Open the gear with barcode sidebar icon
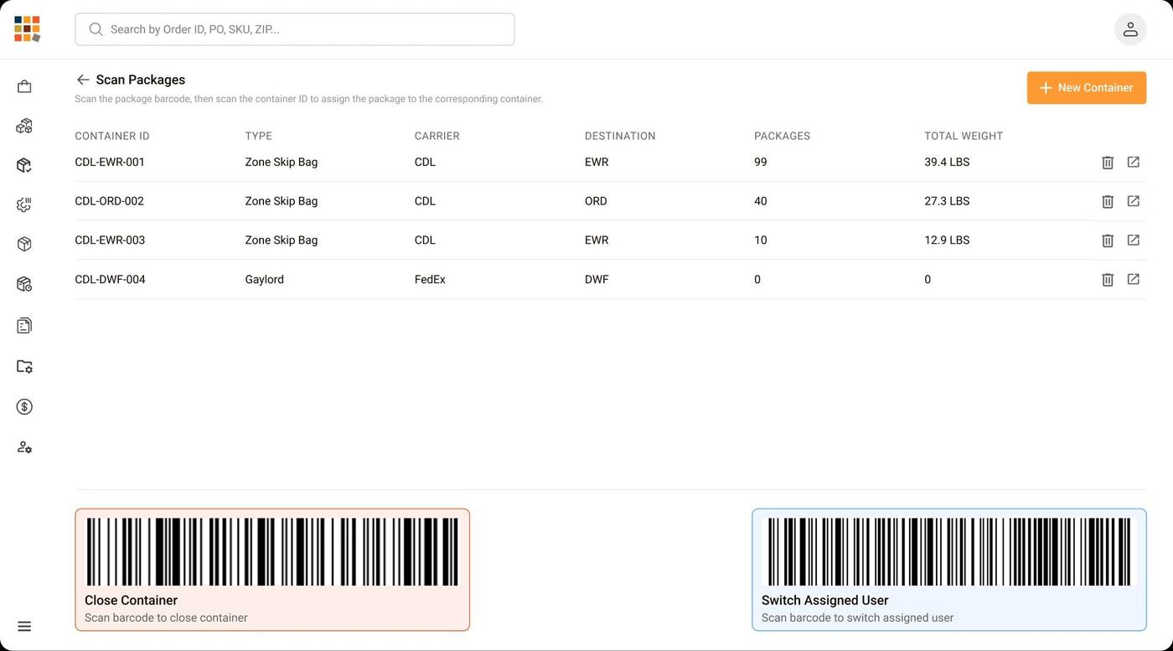Viewport: 1173px width, 651px height. point(24,204)
